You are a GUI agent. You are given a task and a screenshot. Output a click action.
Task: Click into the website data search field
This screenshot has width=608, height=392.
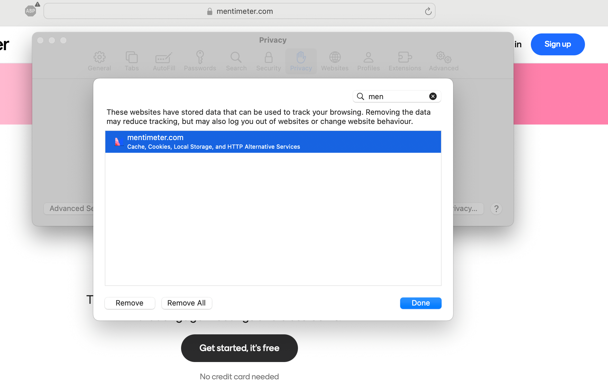point(397,96)
